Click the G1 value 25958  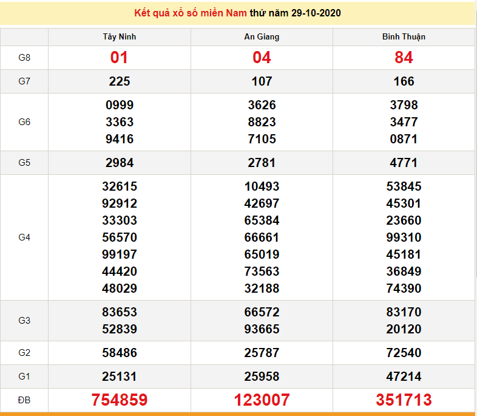(x=262, y=377)
